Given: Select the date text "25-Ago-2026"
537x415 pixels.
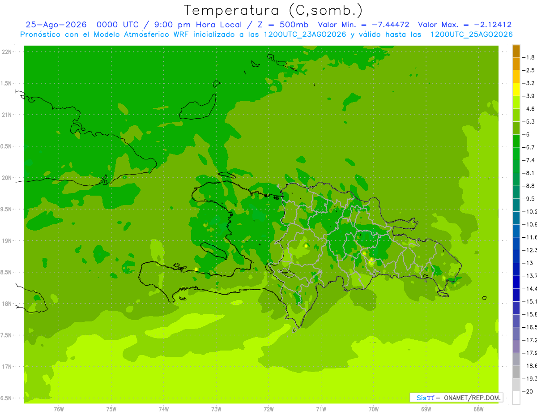Looking at the screenshot, I should tap(55, 25).
